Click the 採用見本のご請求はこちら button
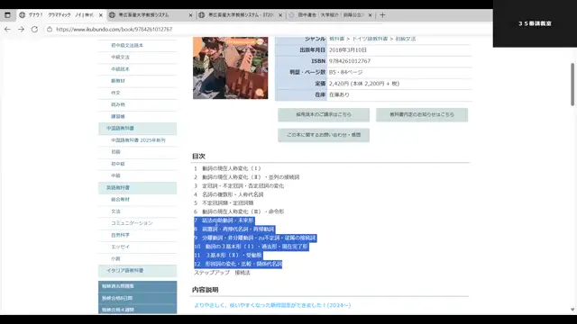577x324 pixels. (324, 114)
